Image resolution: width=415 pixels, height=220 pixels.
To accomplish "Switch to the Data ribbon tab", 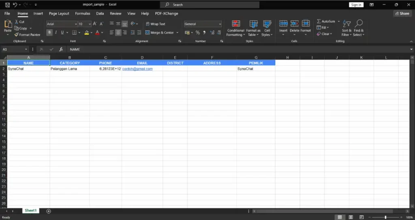I will pos(100,13).
